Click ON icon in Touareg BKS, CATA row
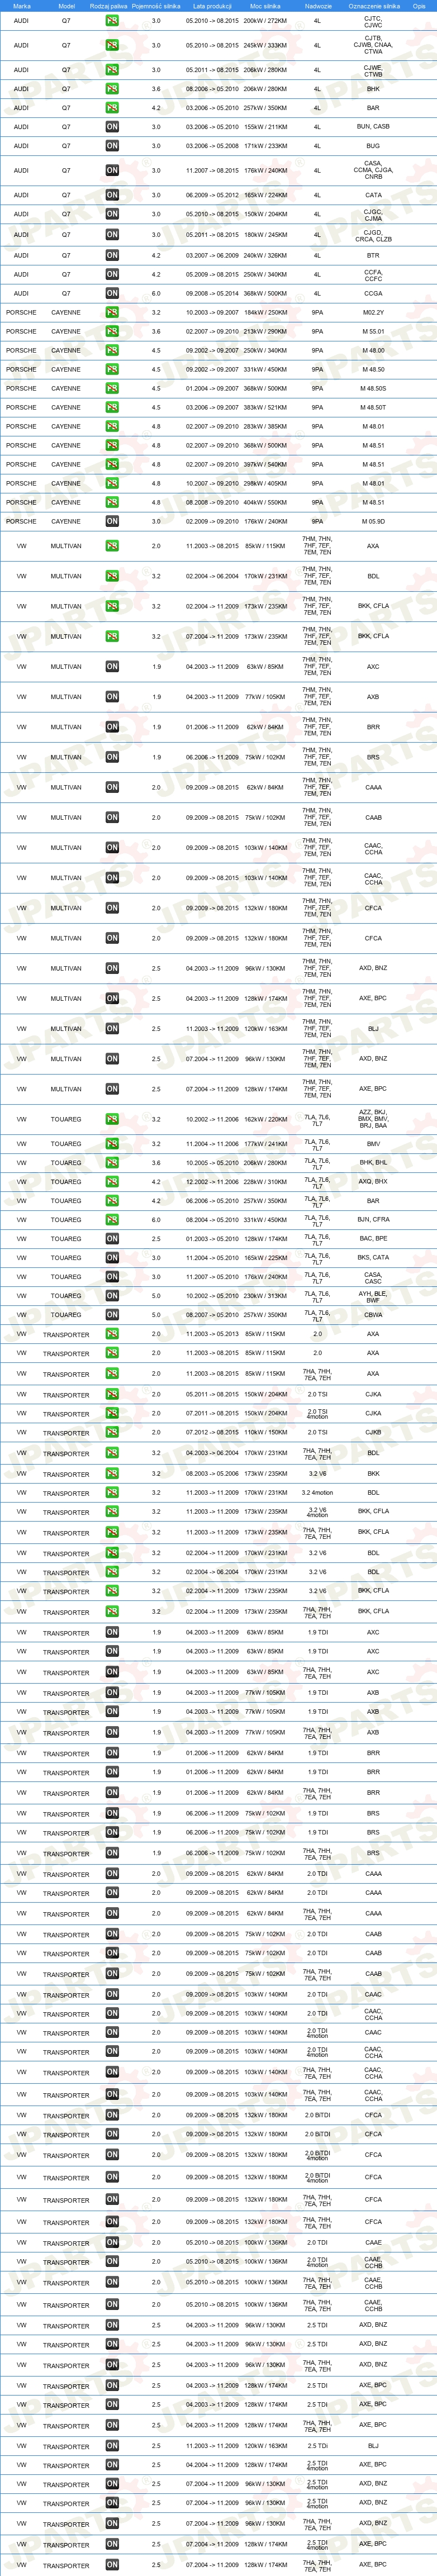The height and width of the screenshot is (2576, 437). click(x=112, y=1258)
